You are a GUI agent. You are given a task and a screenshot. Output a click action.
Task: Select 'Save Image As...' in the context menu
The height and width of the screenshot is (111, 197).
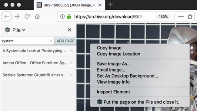click(114, 64)
